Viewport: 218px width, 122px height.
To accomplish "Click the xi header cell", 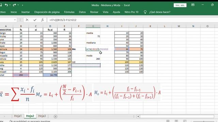I will click(36, 30).
